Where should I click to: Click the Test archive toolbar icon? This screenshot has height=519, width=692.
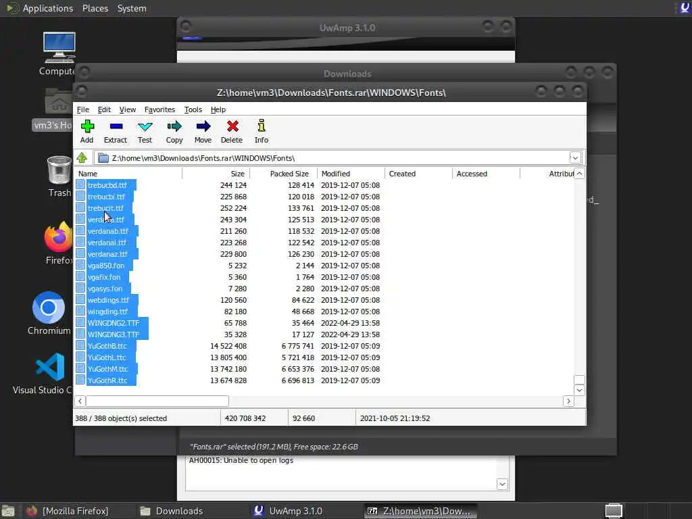coord(145,126)
